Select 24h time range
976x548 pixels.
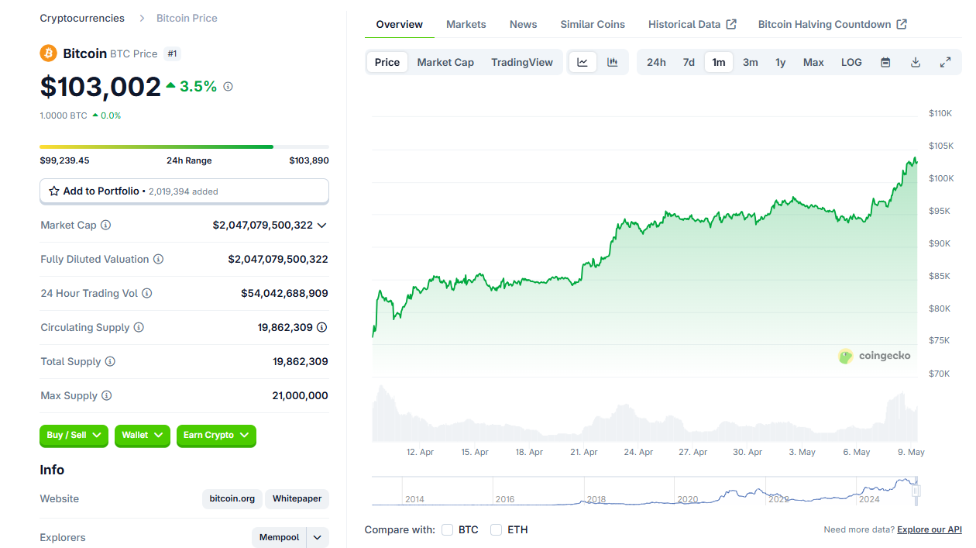click(x=656, y=62)
